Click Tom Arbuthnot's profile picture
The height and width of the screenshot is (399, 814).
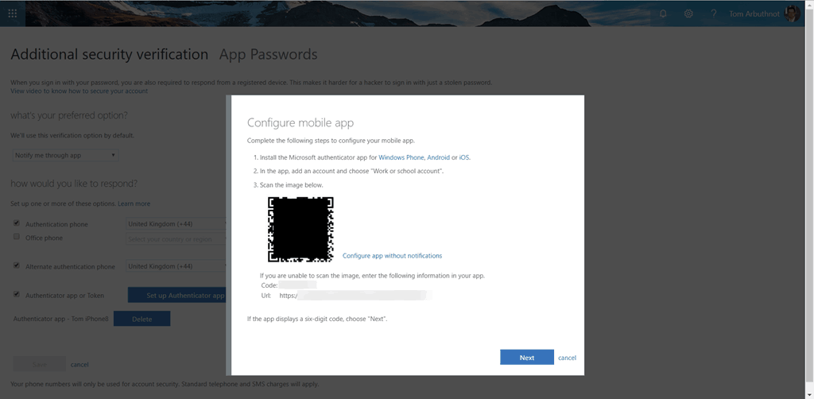tap(792, 14)
